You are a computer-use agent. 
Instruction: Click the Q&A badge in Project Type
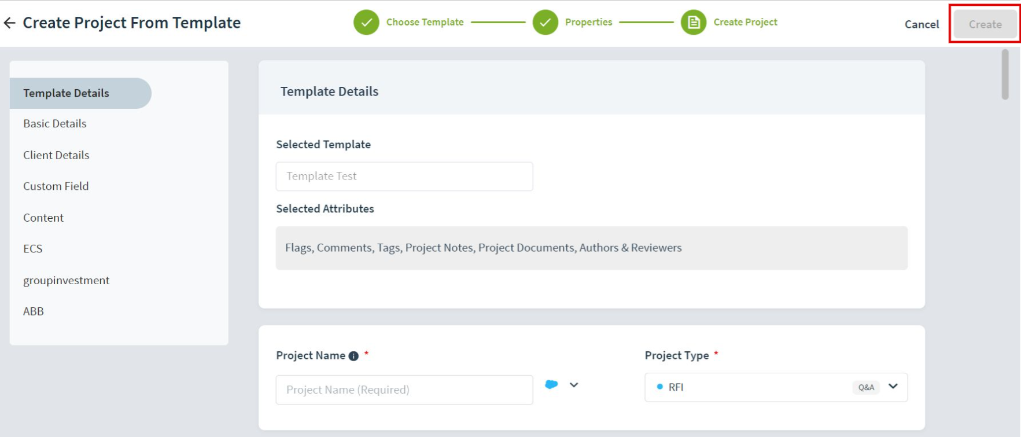tap(866, 387)
